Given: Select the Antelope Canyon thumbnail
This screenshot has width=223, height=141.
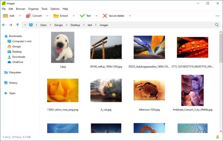Looking at the screenshot, I should point(192,90).
